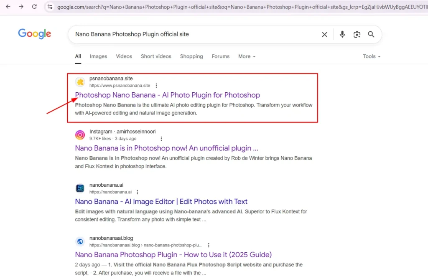Click snippet mentioning Rob de Winter
428x279 pixels.
(193, 162)
